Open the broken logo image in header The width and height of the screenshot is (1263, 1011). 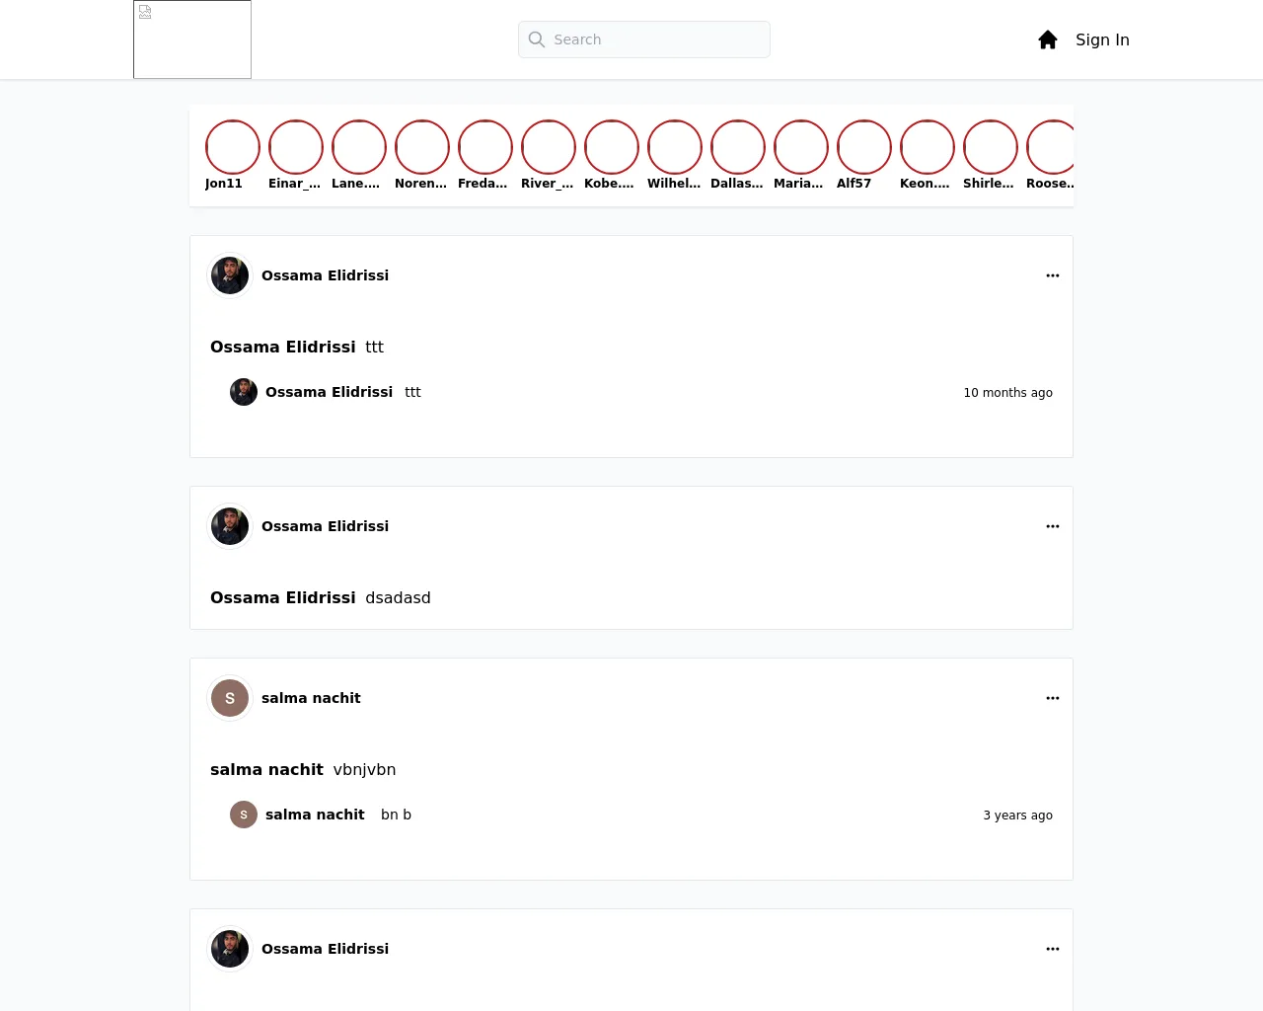pos(192,39)
